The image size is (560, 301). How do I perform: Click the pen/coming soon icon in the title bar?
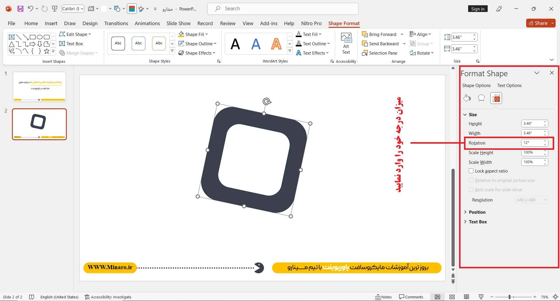click(x=499, y=9)
